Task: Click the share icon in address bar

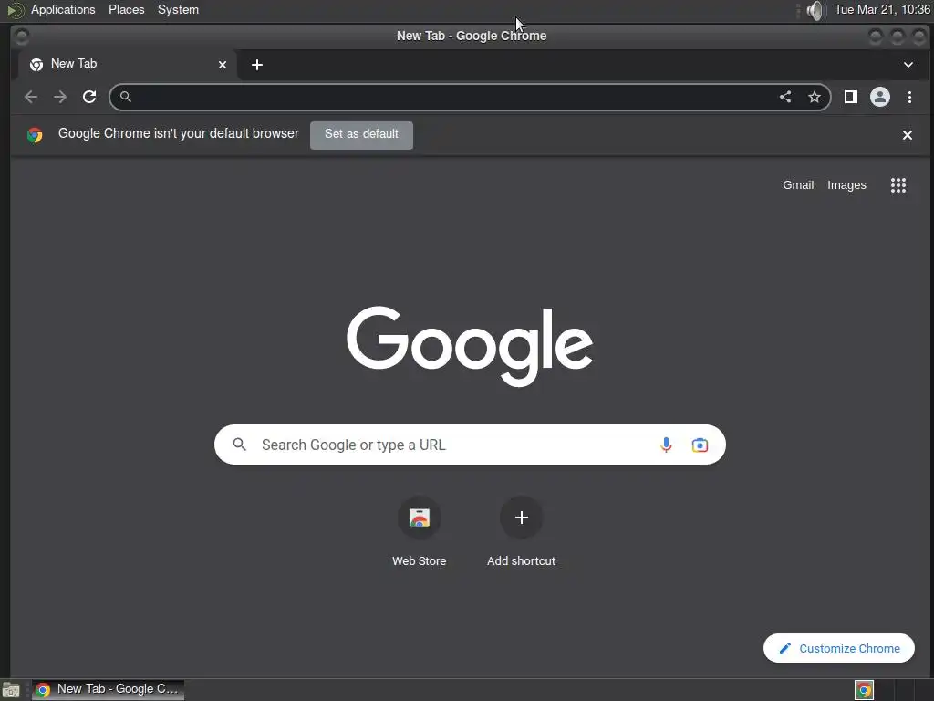Action: pyautogui.click(x=785, y=97)
